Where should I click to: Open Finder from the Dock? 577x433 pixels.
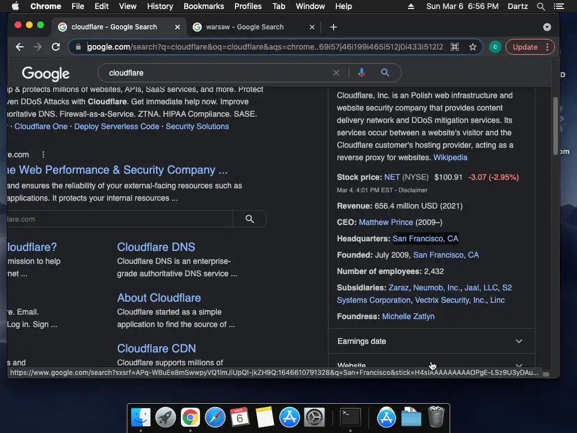[141, 418]
